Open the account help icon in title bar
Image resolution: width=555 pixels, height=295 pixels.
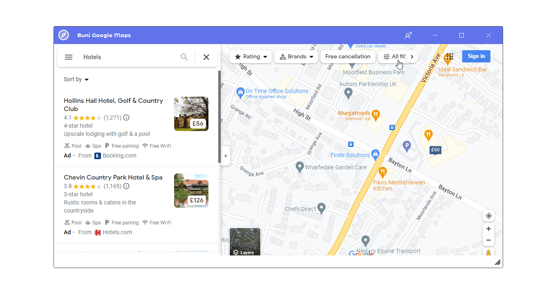[x=408, y=35]
